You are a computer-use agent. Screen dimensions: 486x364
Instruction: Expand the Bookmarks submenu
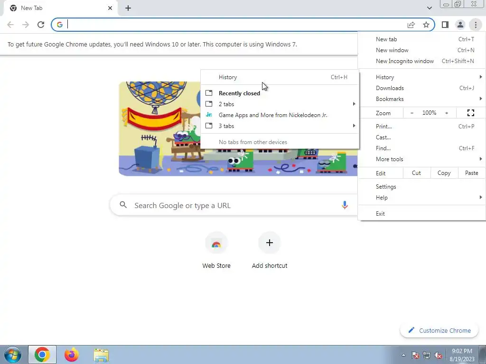[x=421, y=99]
